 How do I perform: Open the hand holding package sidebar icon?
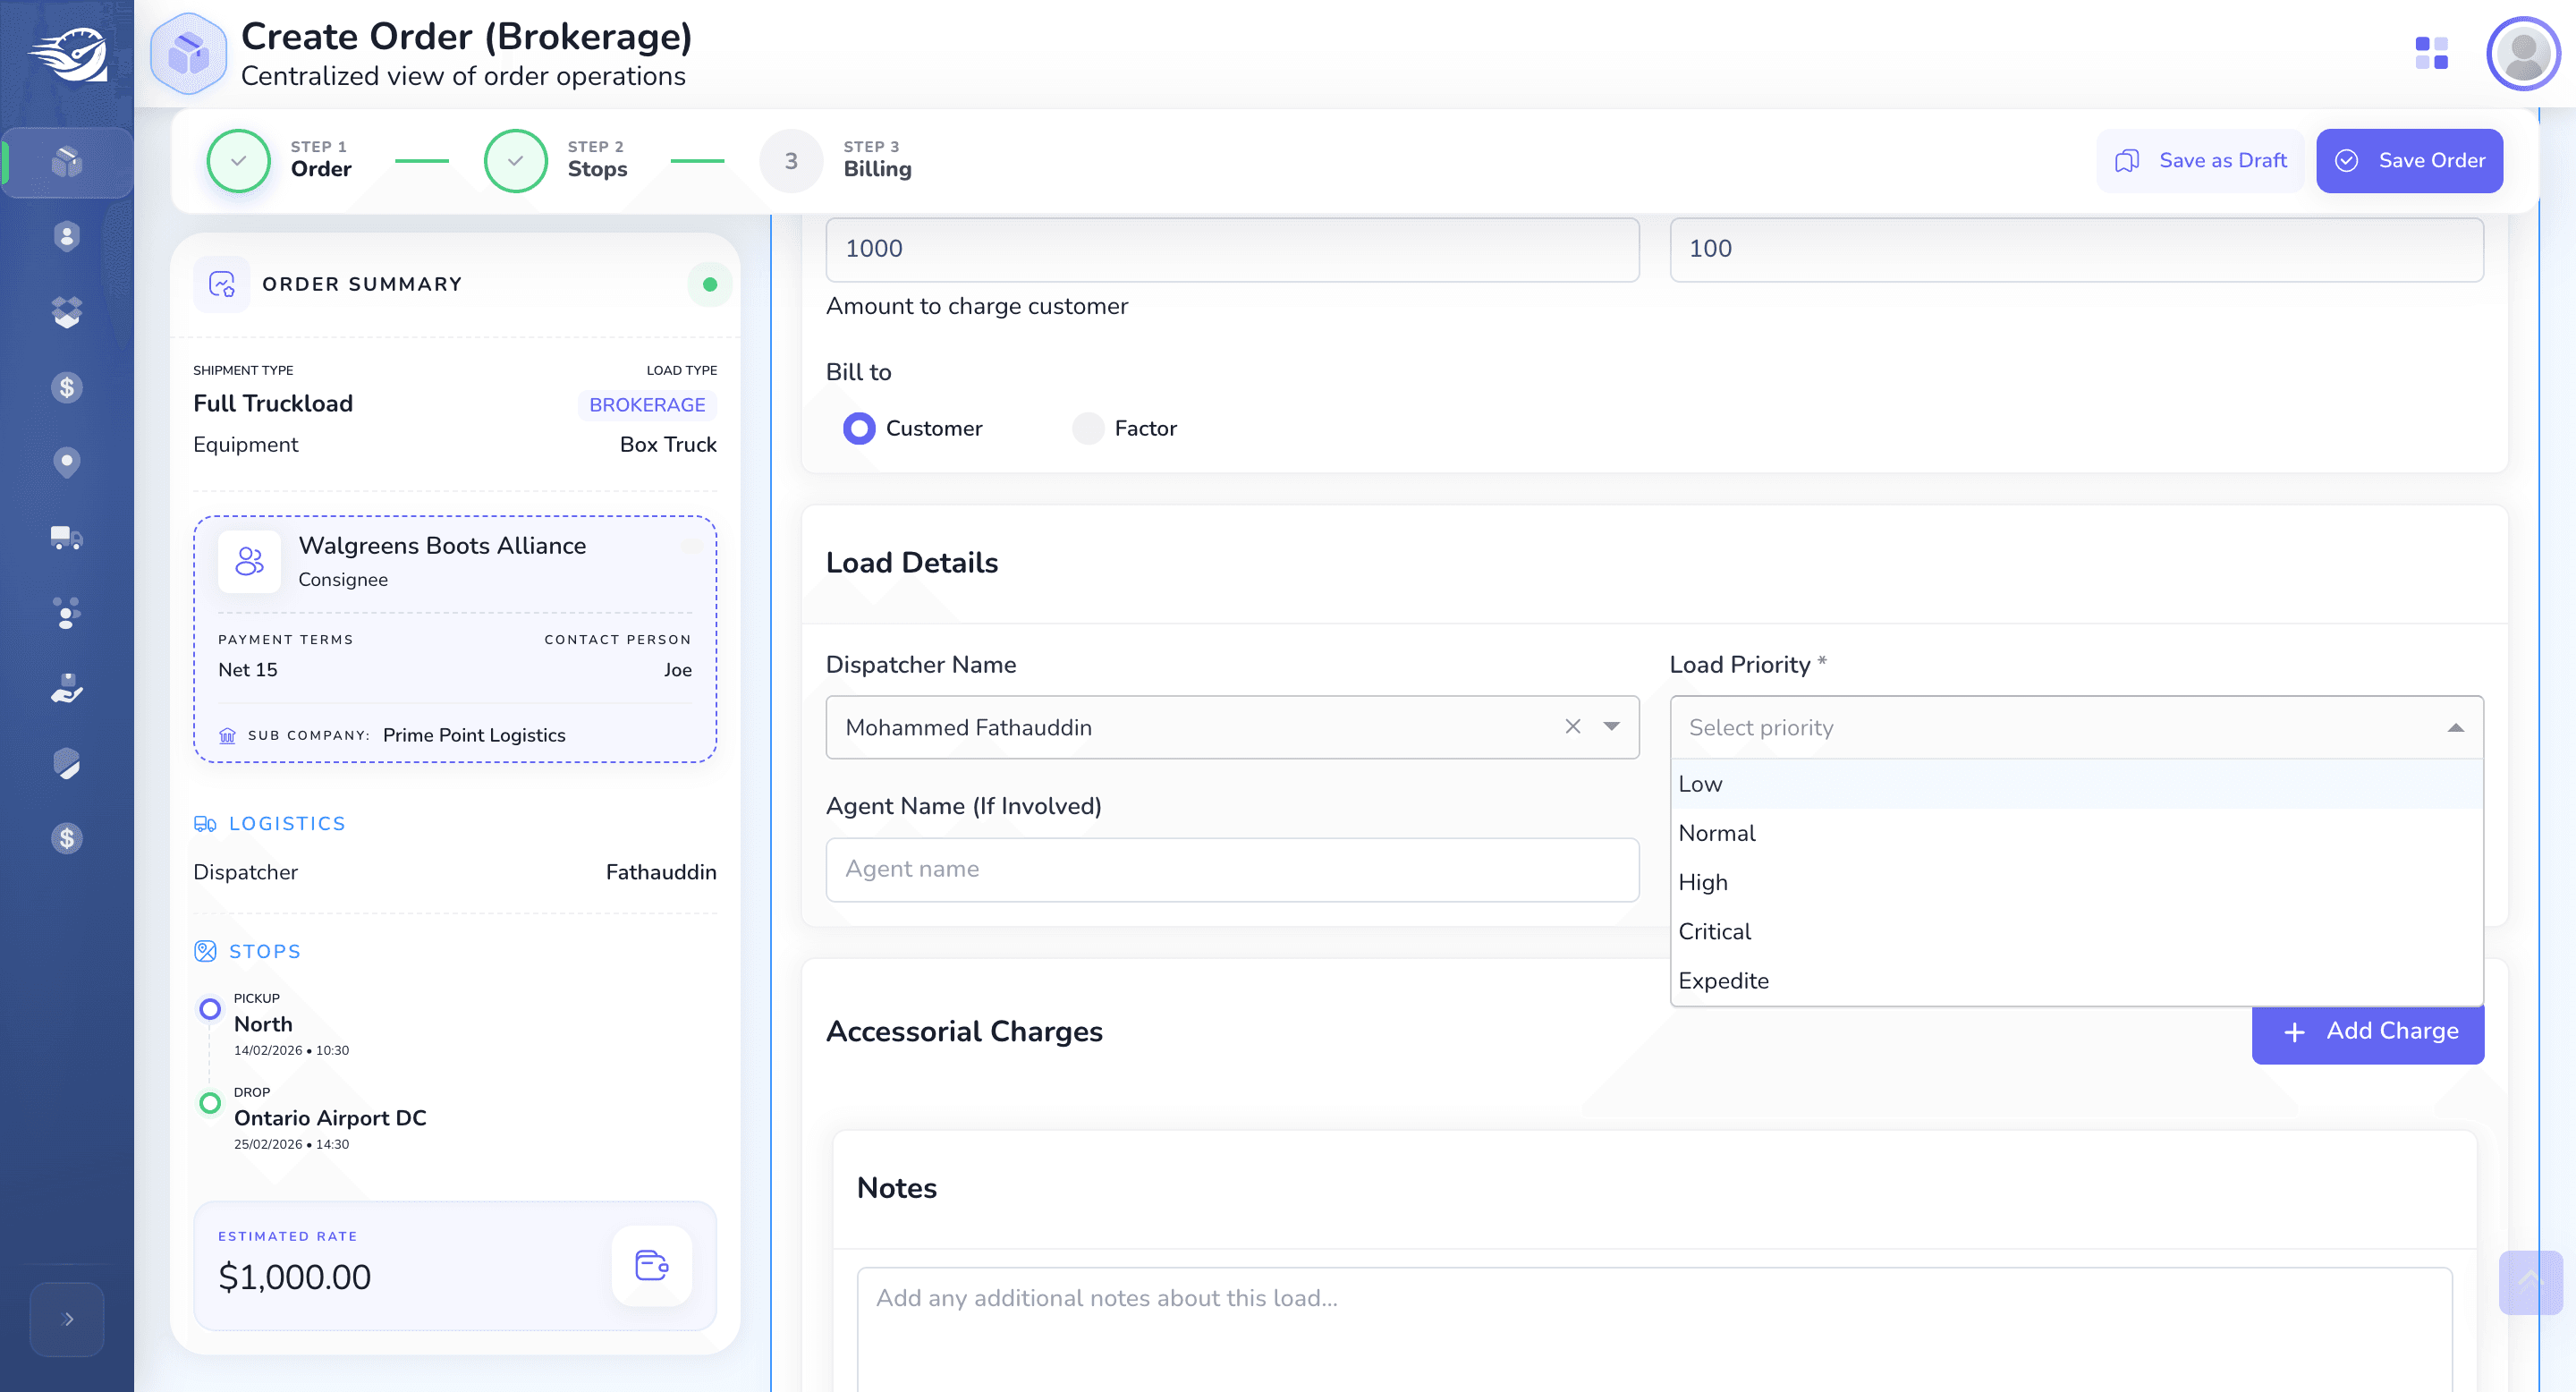pos(66,688)
